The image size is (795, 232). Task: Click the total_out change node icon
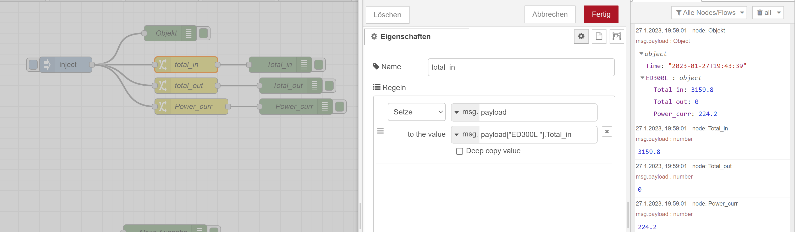click(x=163, y=86)
